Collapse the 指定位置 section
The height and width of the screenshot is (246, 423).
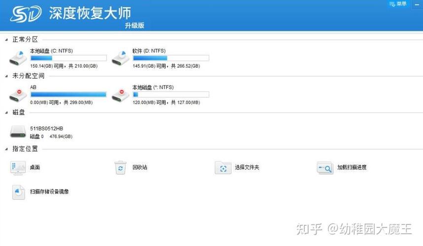6,149
